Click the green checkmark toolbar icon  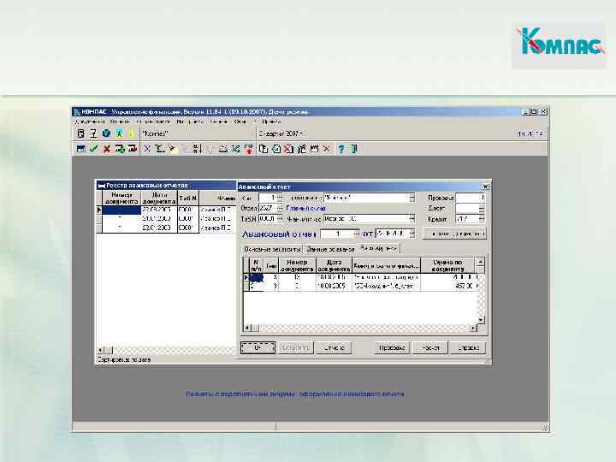93,149
